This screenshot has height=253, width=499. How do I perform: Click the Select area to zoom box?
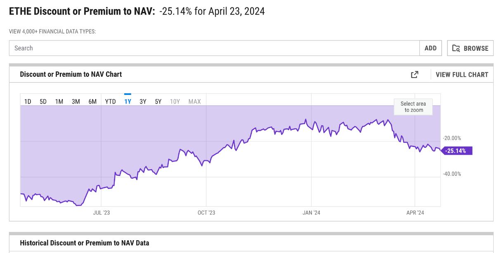(x=413, y=107)
